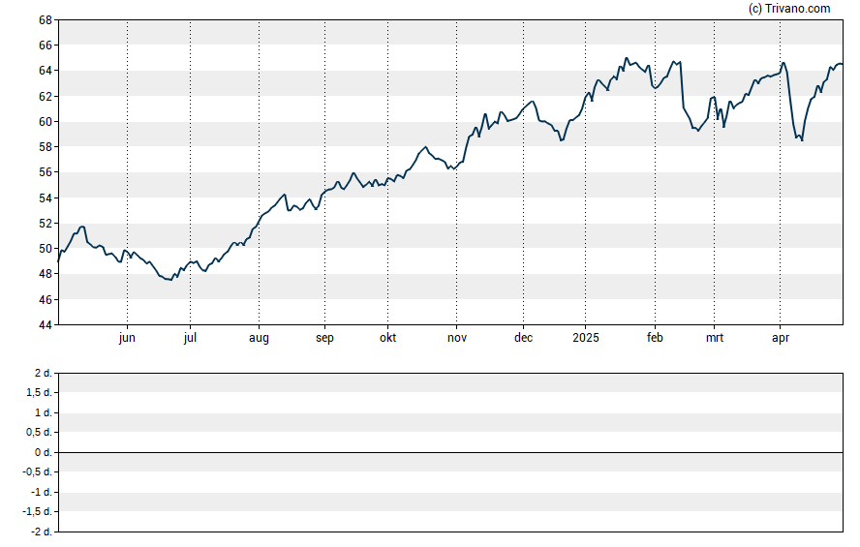Click the 48 price axis value
This screenshot has width=860, height=547.
click(45, 274)
